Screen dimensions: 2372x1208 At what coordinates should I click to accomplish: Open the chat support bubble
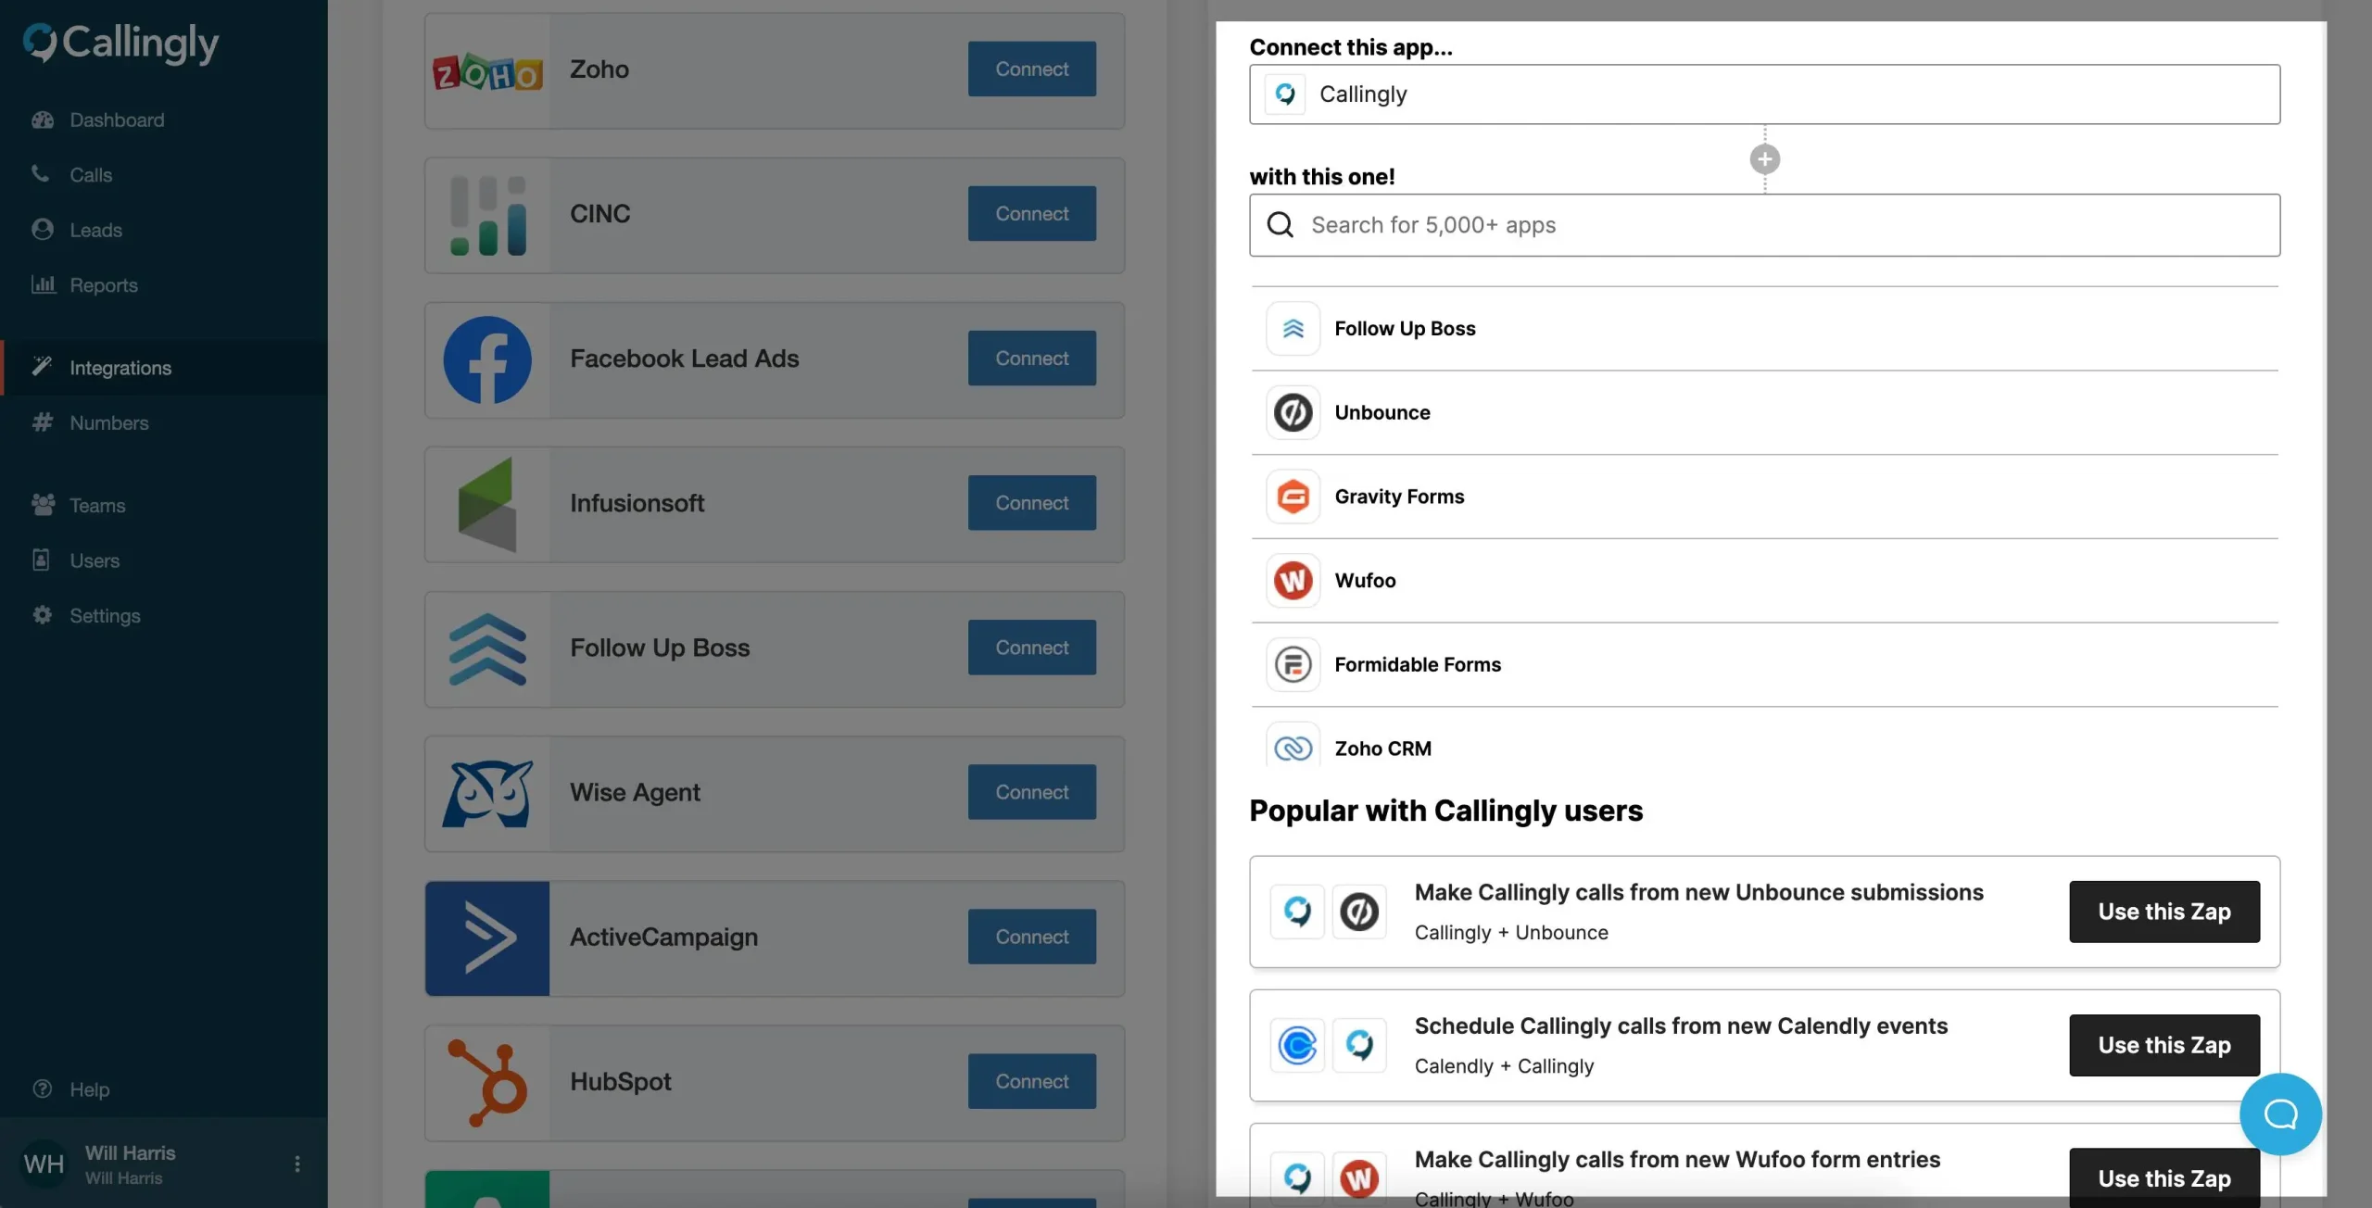pos(2279,1114)
